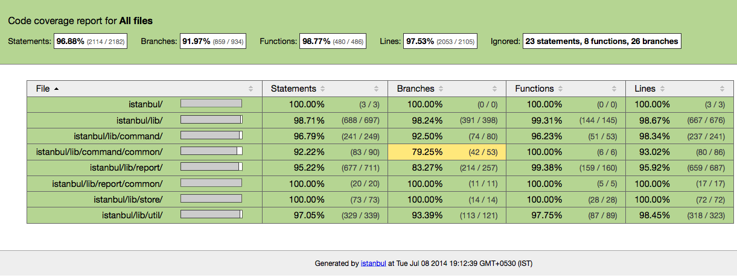
Task: Click sort arrows of the Branches count column
Action: pyautogui.click(x=495, y=89)
